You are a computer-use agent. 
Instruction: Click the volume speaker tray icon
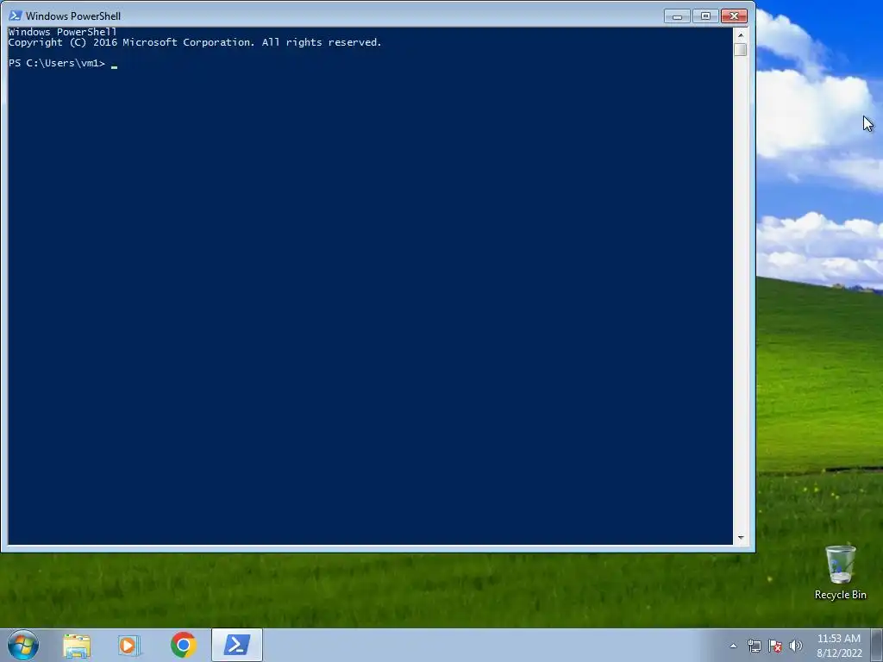(796, 646)
